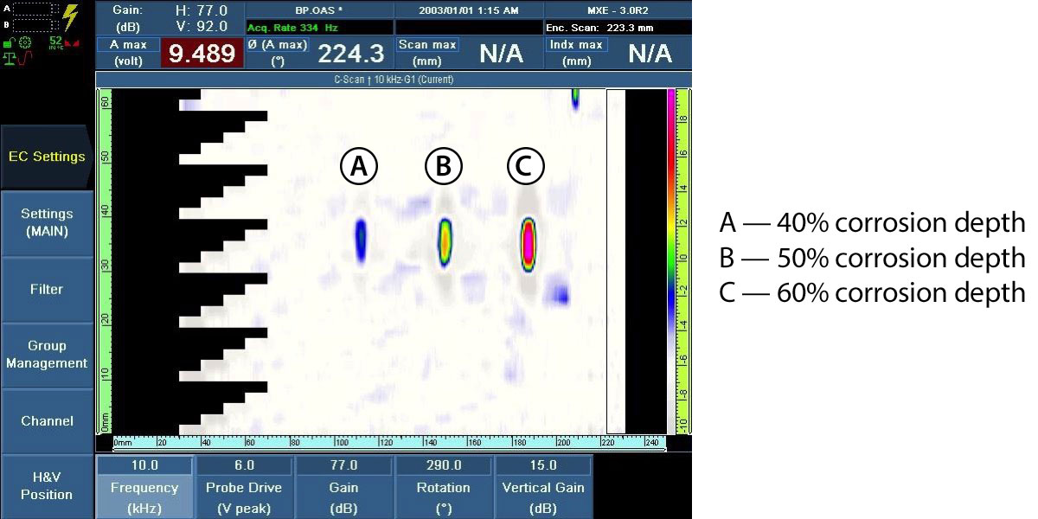Image resolution: width=1038 pixels, height=519 pixels.
Task: Click the 52 temperature indicator
Action: click(x=55, y=42)
